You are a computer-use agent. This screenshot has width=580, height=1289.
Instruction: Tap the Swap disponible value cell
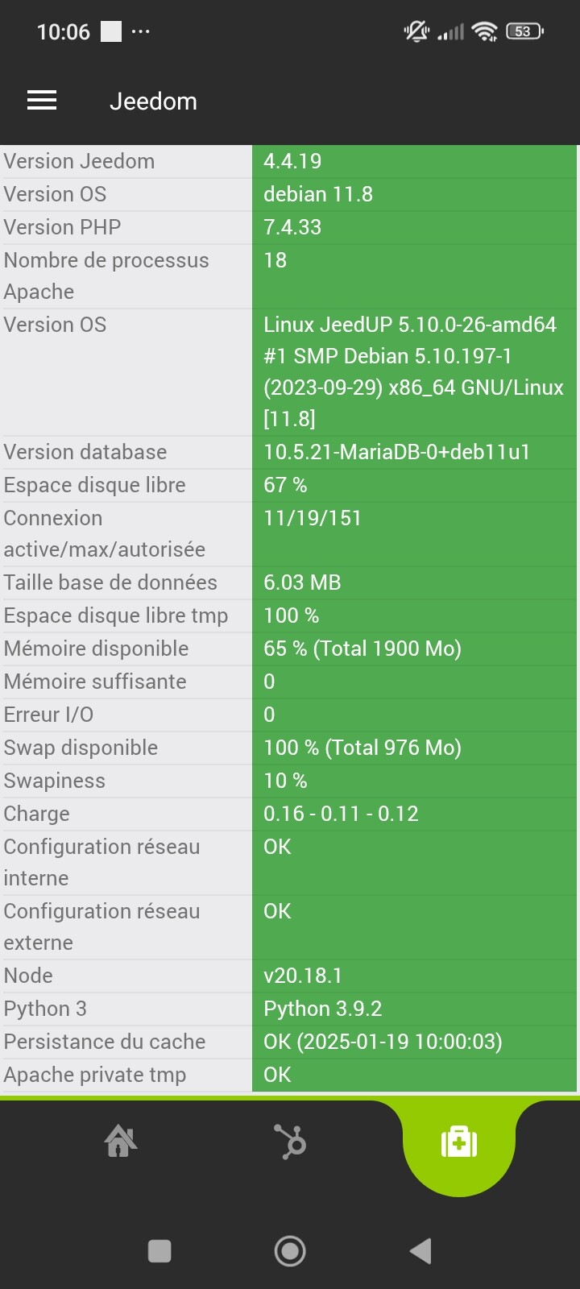coord(414,748)
